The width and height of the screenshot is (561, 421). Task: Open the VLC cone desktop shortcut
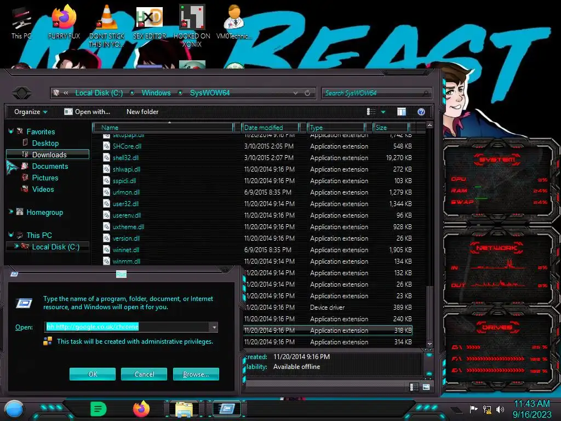pyautogui.click(x=107, y=26)
